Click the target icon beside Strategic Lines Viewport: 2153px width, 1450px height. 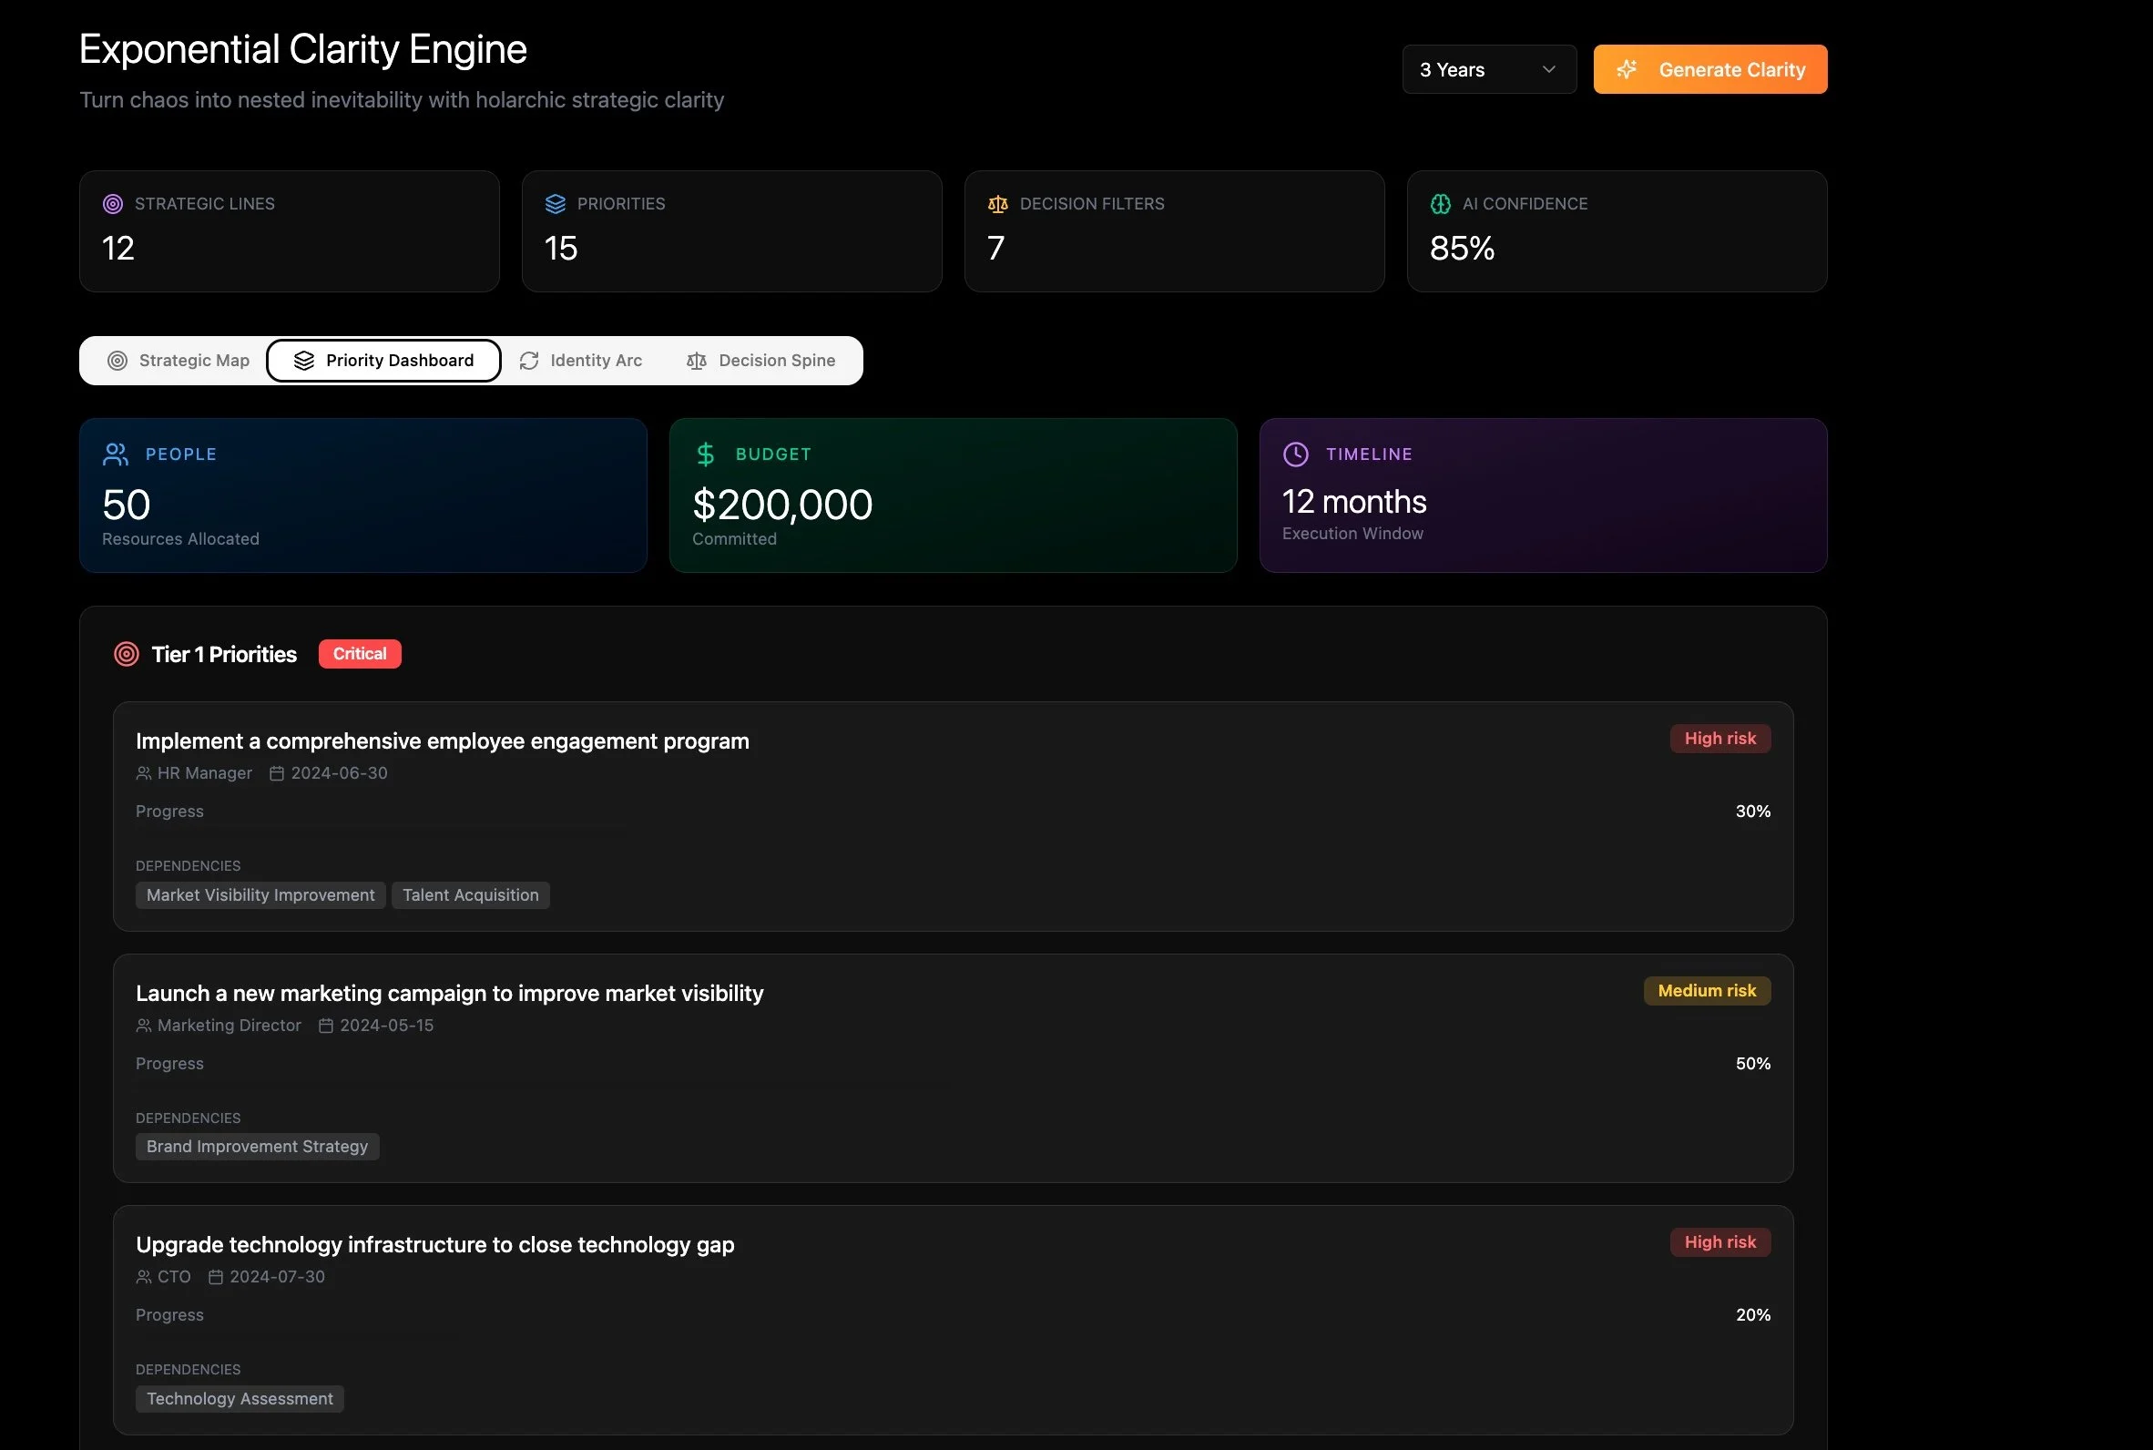tap(113, 203)
